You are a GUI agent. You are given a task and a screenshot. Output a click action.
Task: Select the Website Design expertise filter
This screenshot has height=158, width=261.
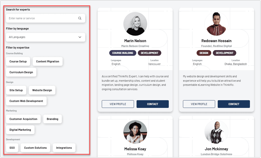click(x=42, y=90)
